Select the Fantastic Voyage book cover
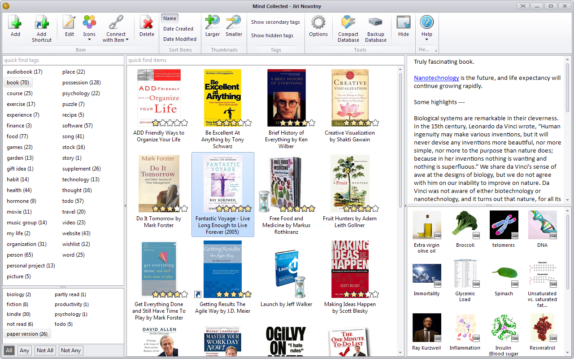This screenshot has width=574, height=359. point(223,184)
